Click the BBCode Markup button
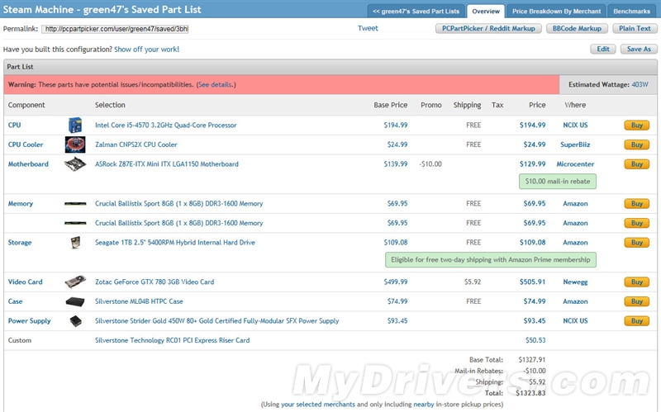The image size is (661, 412). (577, 28)
